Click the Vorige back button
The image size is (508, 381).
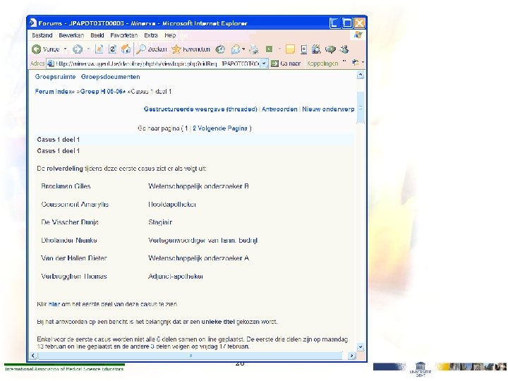point(46,49)
